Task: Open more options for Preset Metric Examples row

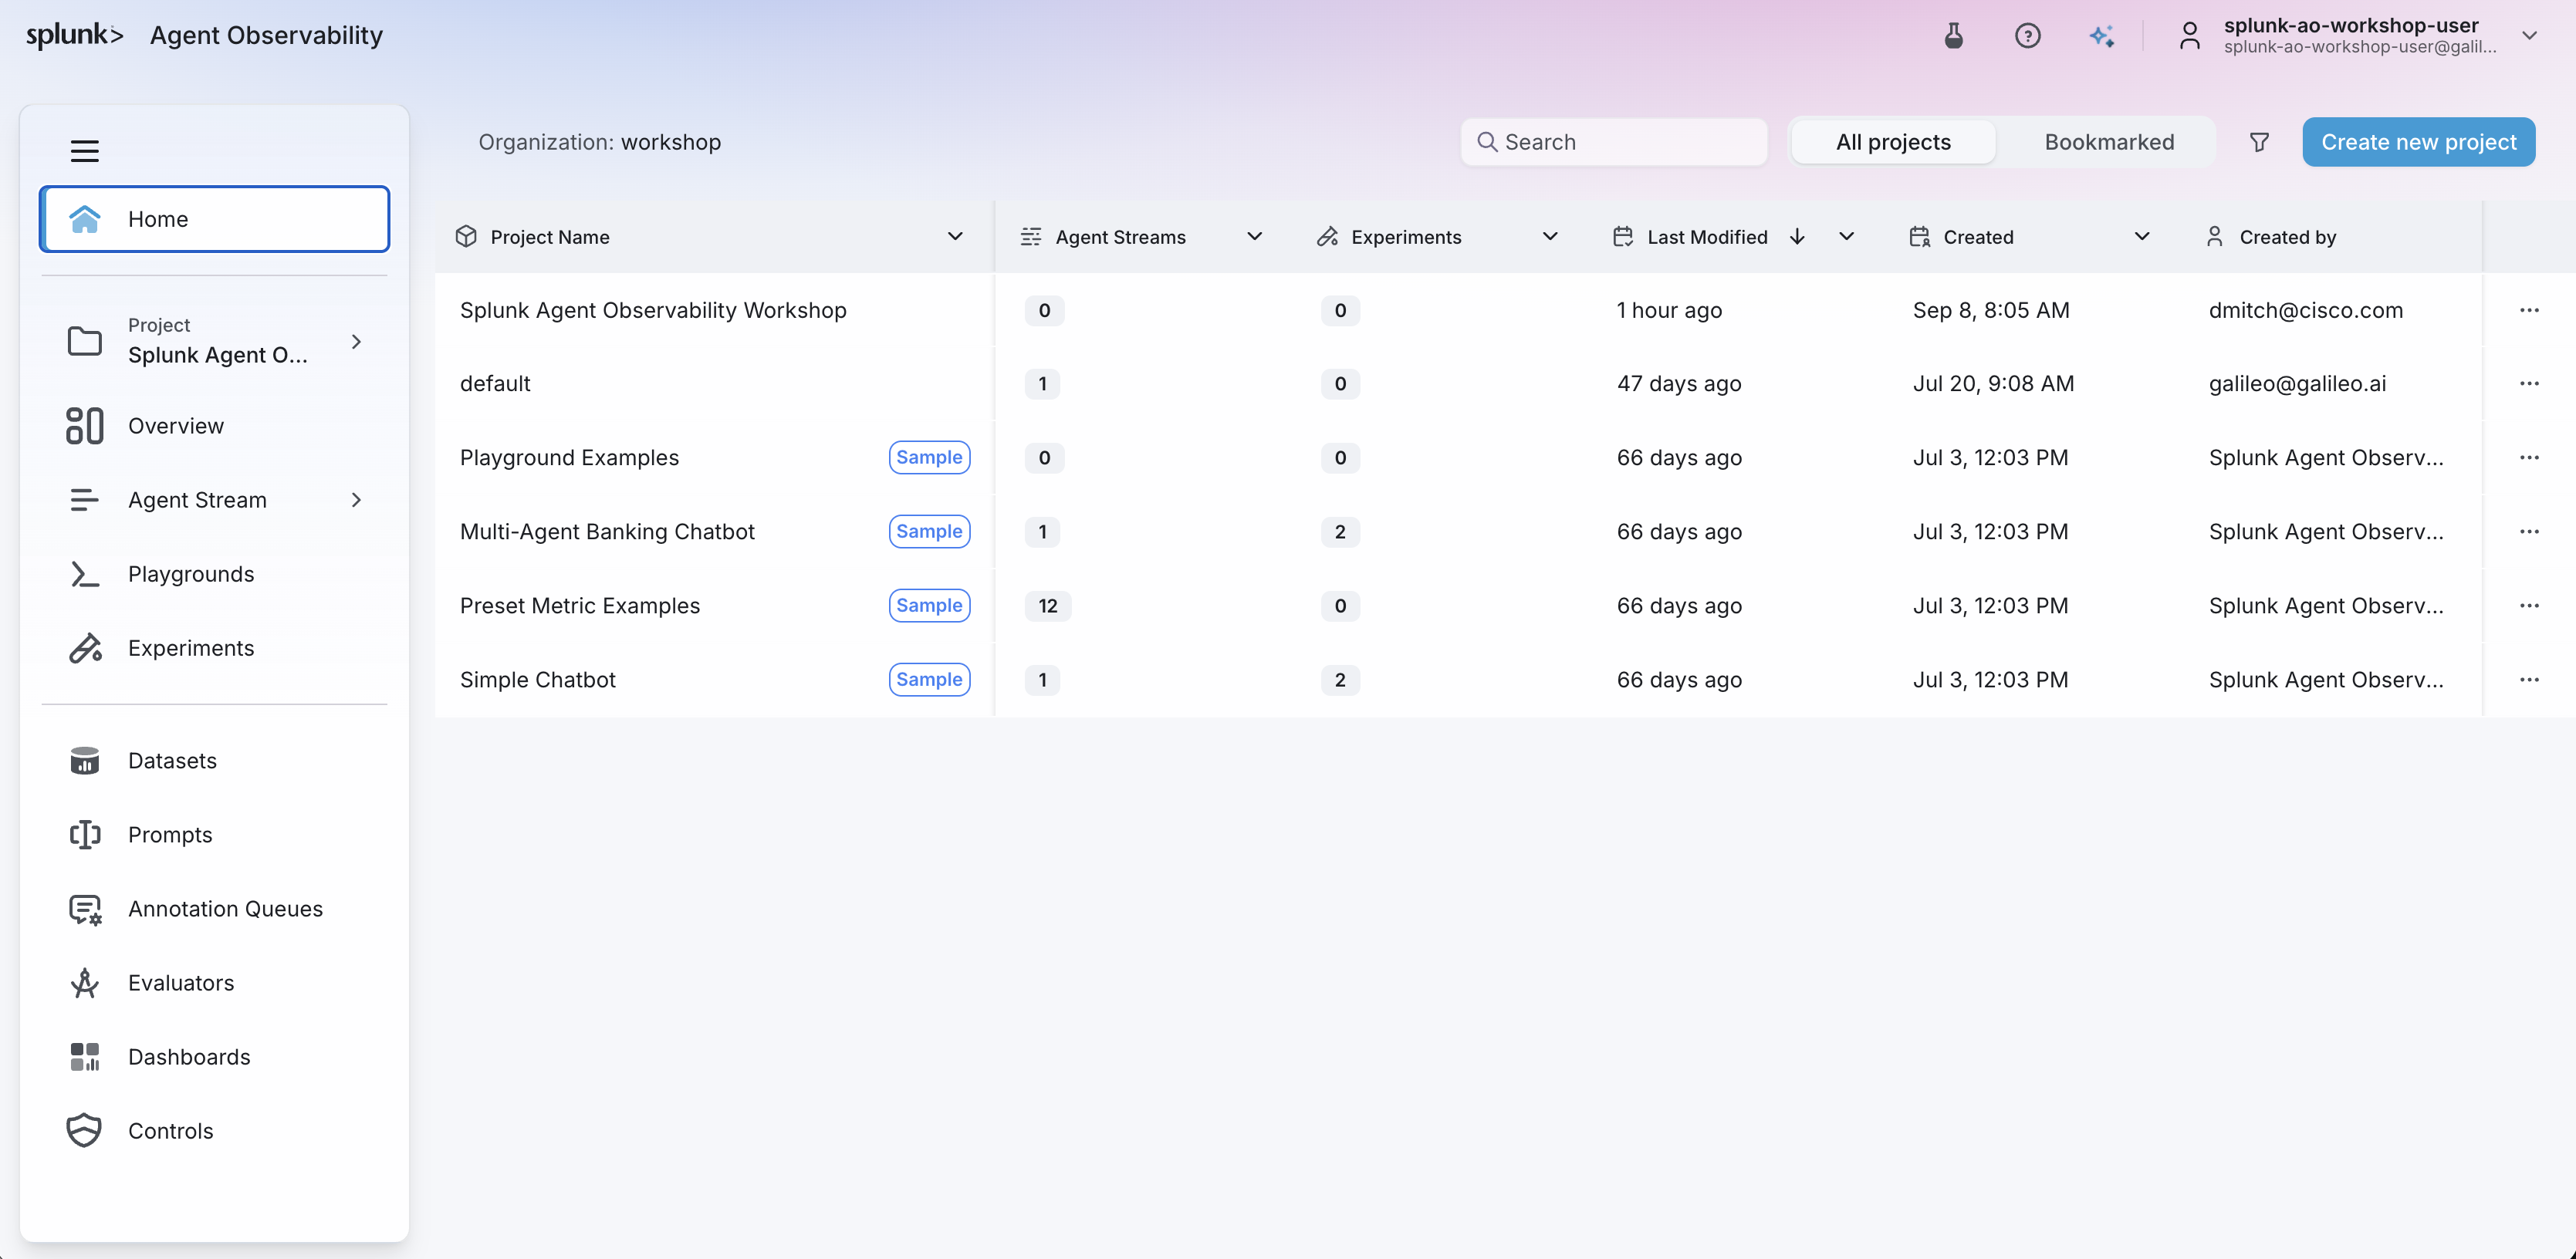Action: [x=2529, y=606]
